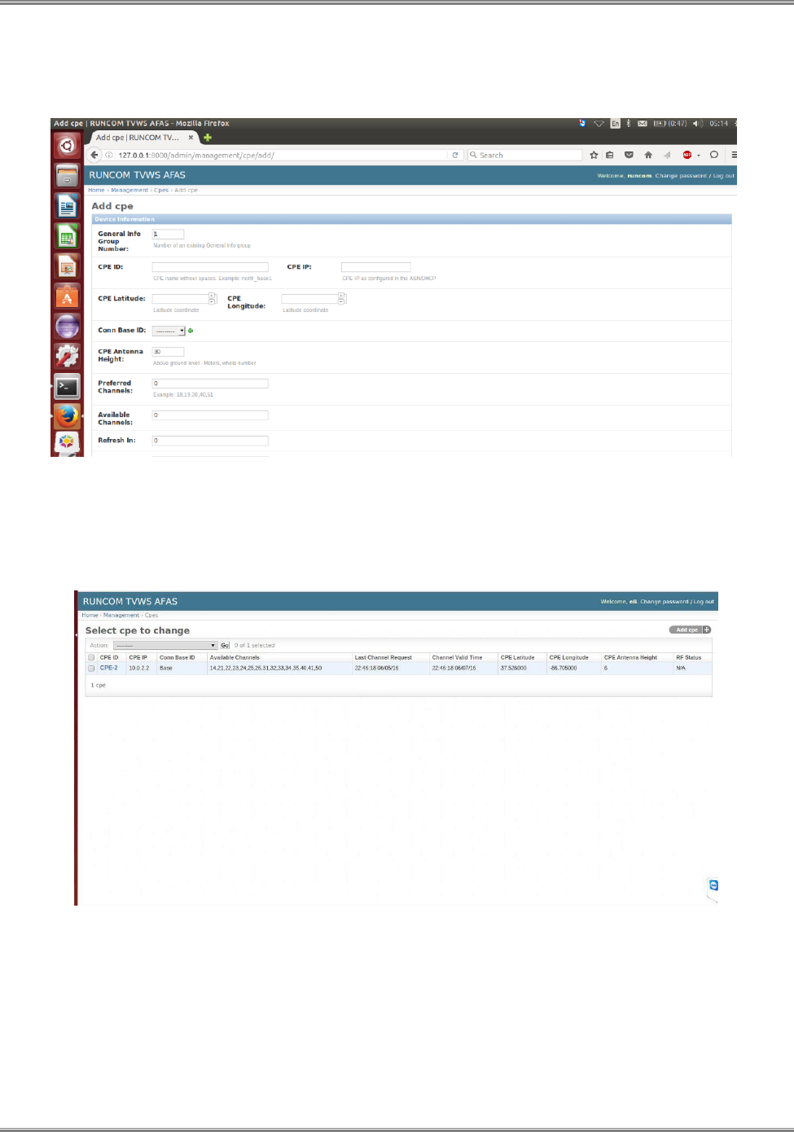Click the CPE Antenna Height field
The image size is (794, 1132).
(x=168, y=352)
